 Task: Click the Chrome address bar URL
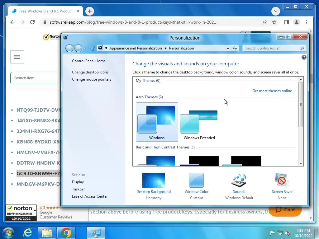133,22
